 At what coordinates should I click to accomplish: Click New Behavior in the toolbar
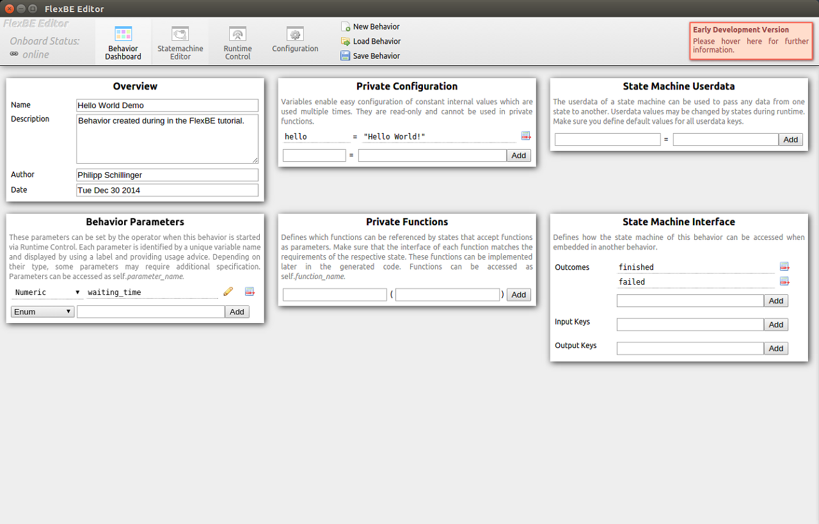(370, 27)
